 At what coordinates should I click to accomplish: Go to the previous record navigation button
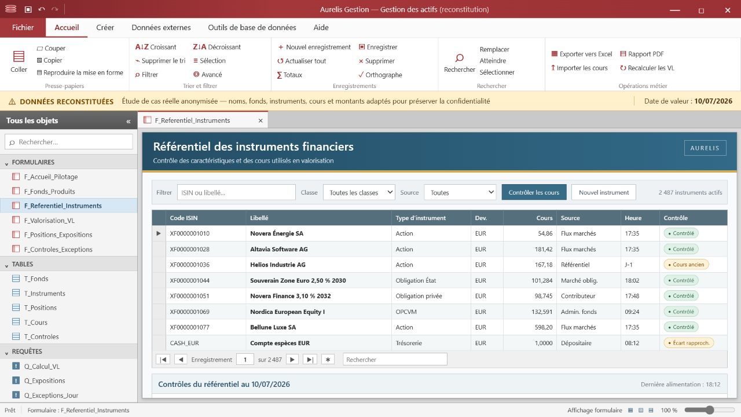tap(181, 360)
